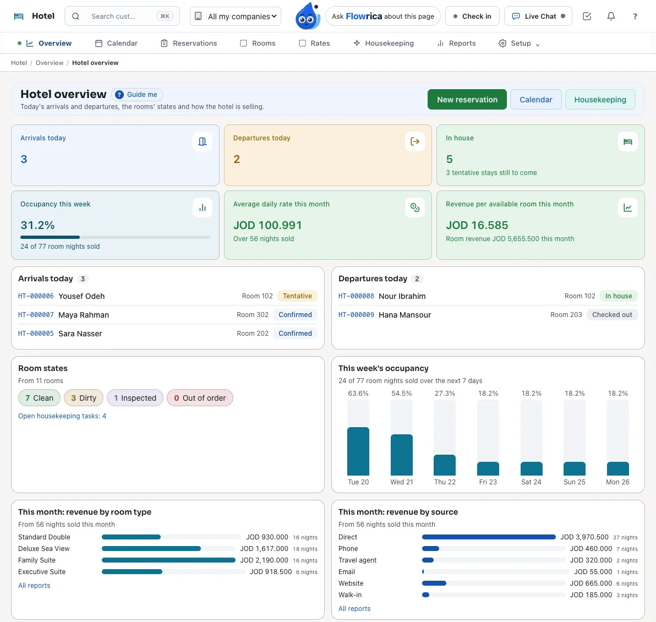Click the light-blue Calendar button in header card

click(x=536, y=100)
